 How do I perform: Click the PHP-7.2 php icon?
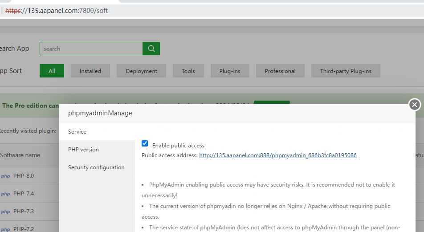coord(6,229)
